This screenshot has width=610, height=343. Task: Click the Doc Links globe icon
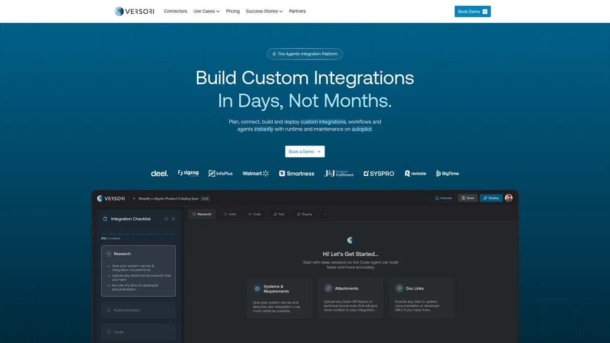pyautogui.click(x=399, y=288)
